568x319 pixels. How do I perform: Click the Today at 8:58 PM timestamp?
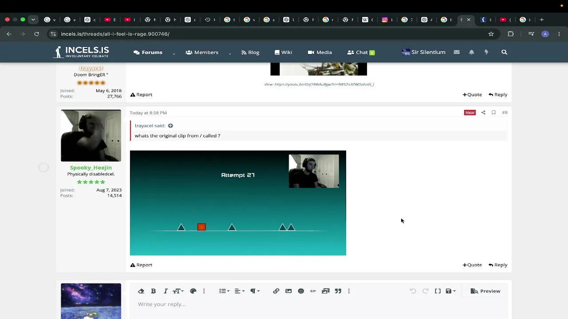pyautogui.click(x=148, y=113)
